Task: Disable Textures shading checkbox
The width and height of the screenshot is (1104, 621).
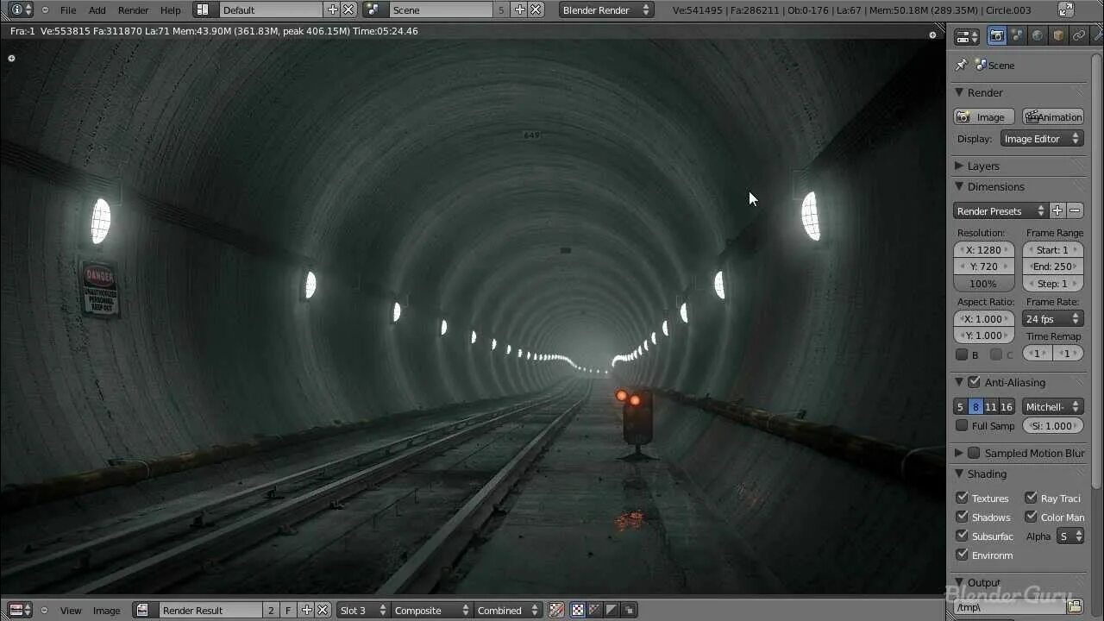Action: pyautogui.click(x=962, y=498)
